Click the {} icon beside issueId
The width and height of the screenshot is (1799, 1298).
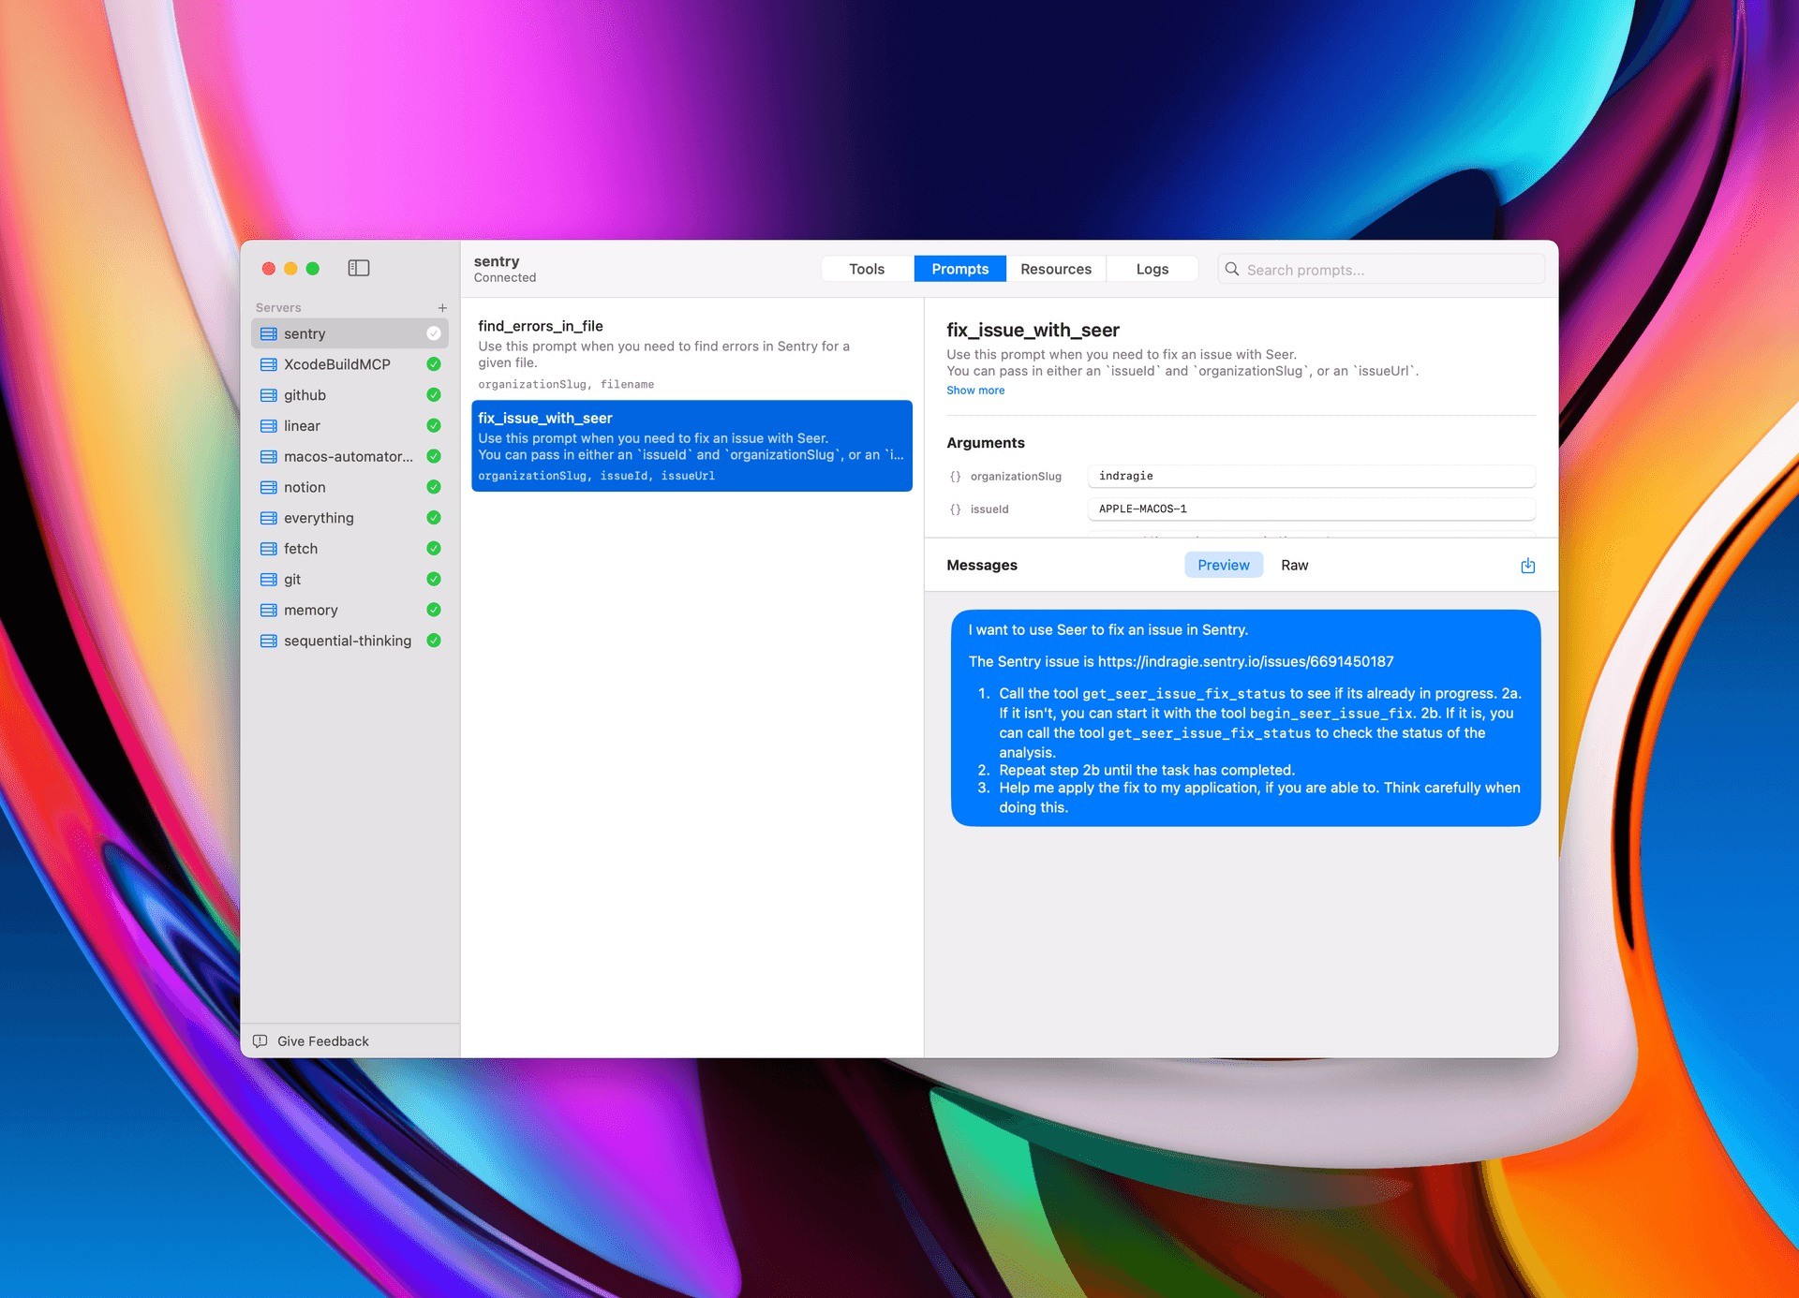pos(955,509)
